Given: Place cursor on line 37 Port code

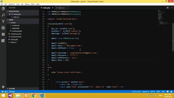Looking at the screenshot, I should (60, 60).
